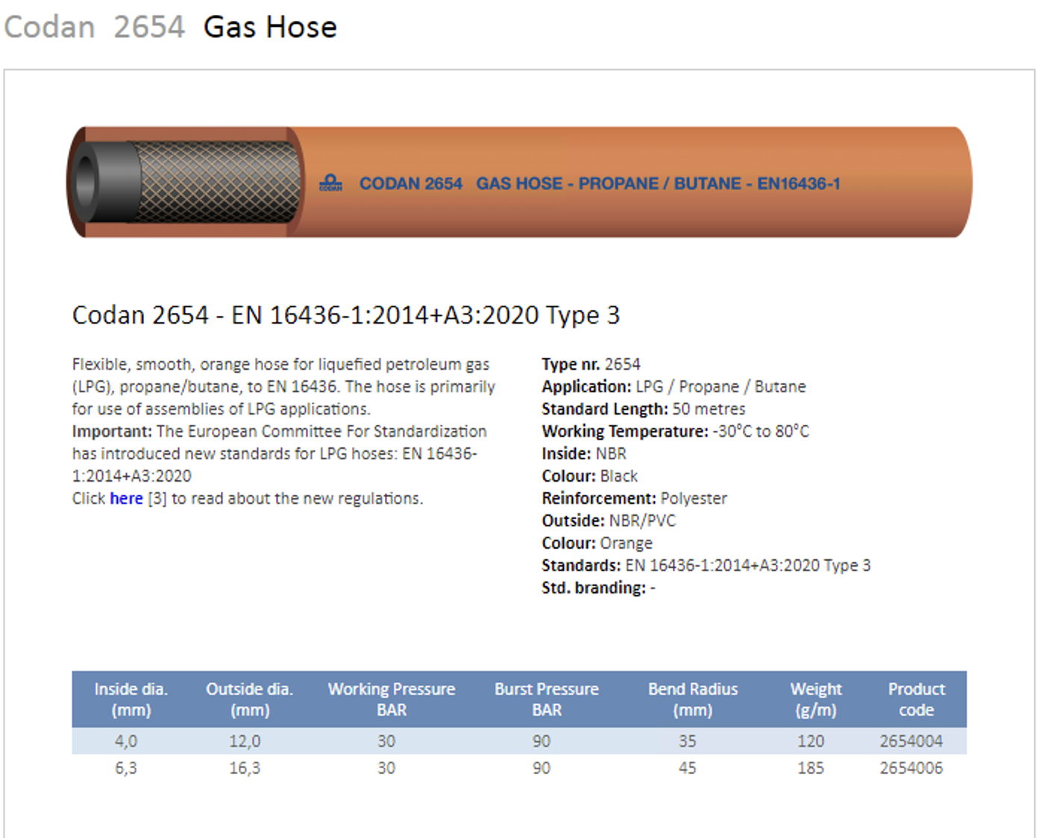Click the 'Standard Length: 50 metres' line
Screen dimensions: 1037x838
pos(643,409)
